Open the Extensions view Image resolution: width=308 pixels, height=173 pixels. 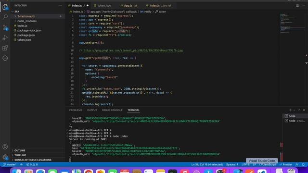click(5, 48)
